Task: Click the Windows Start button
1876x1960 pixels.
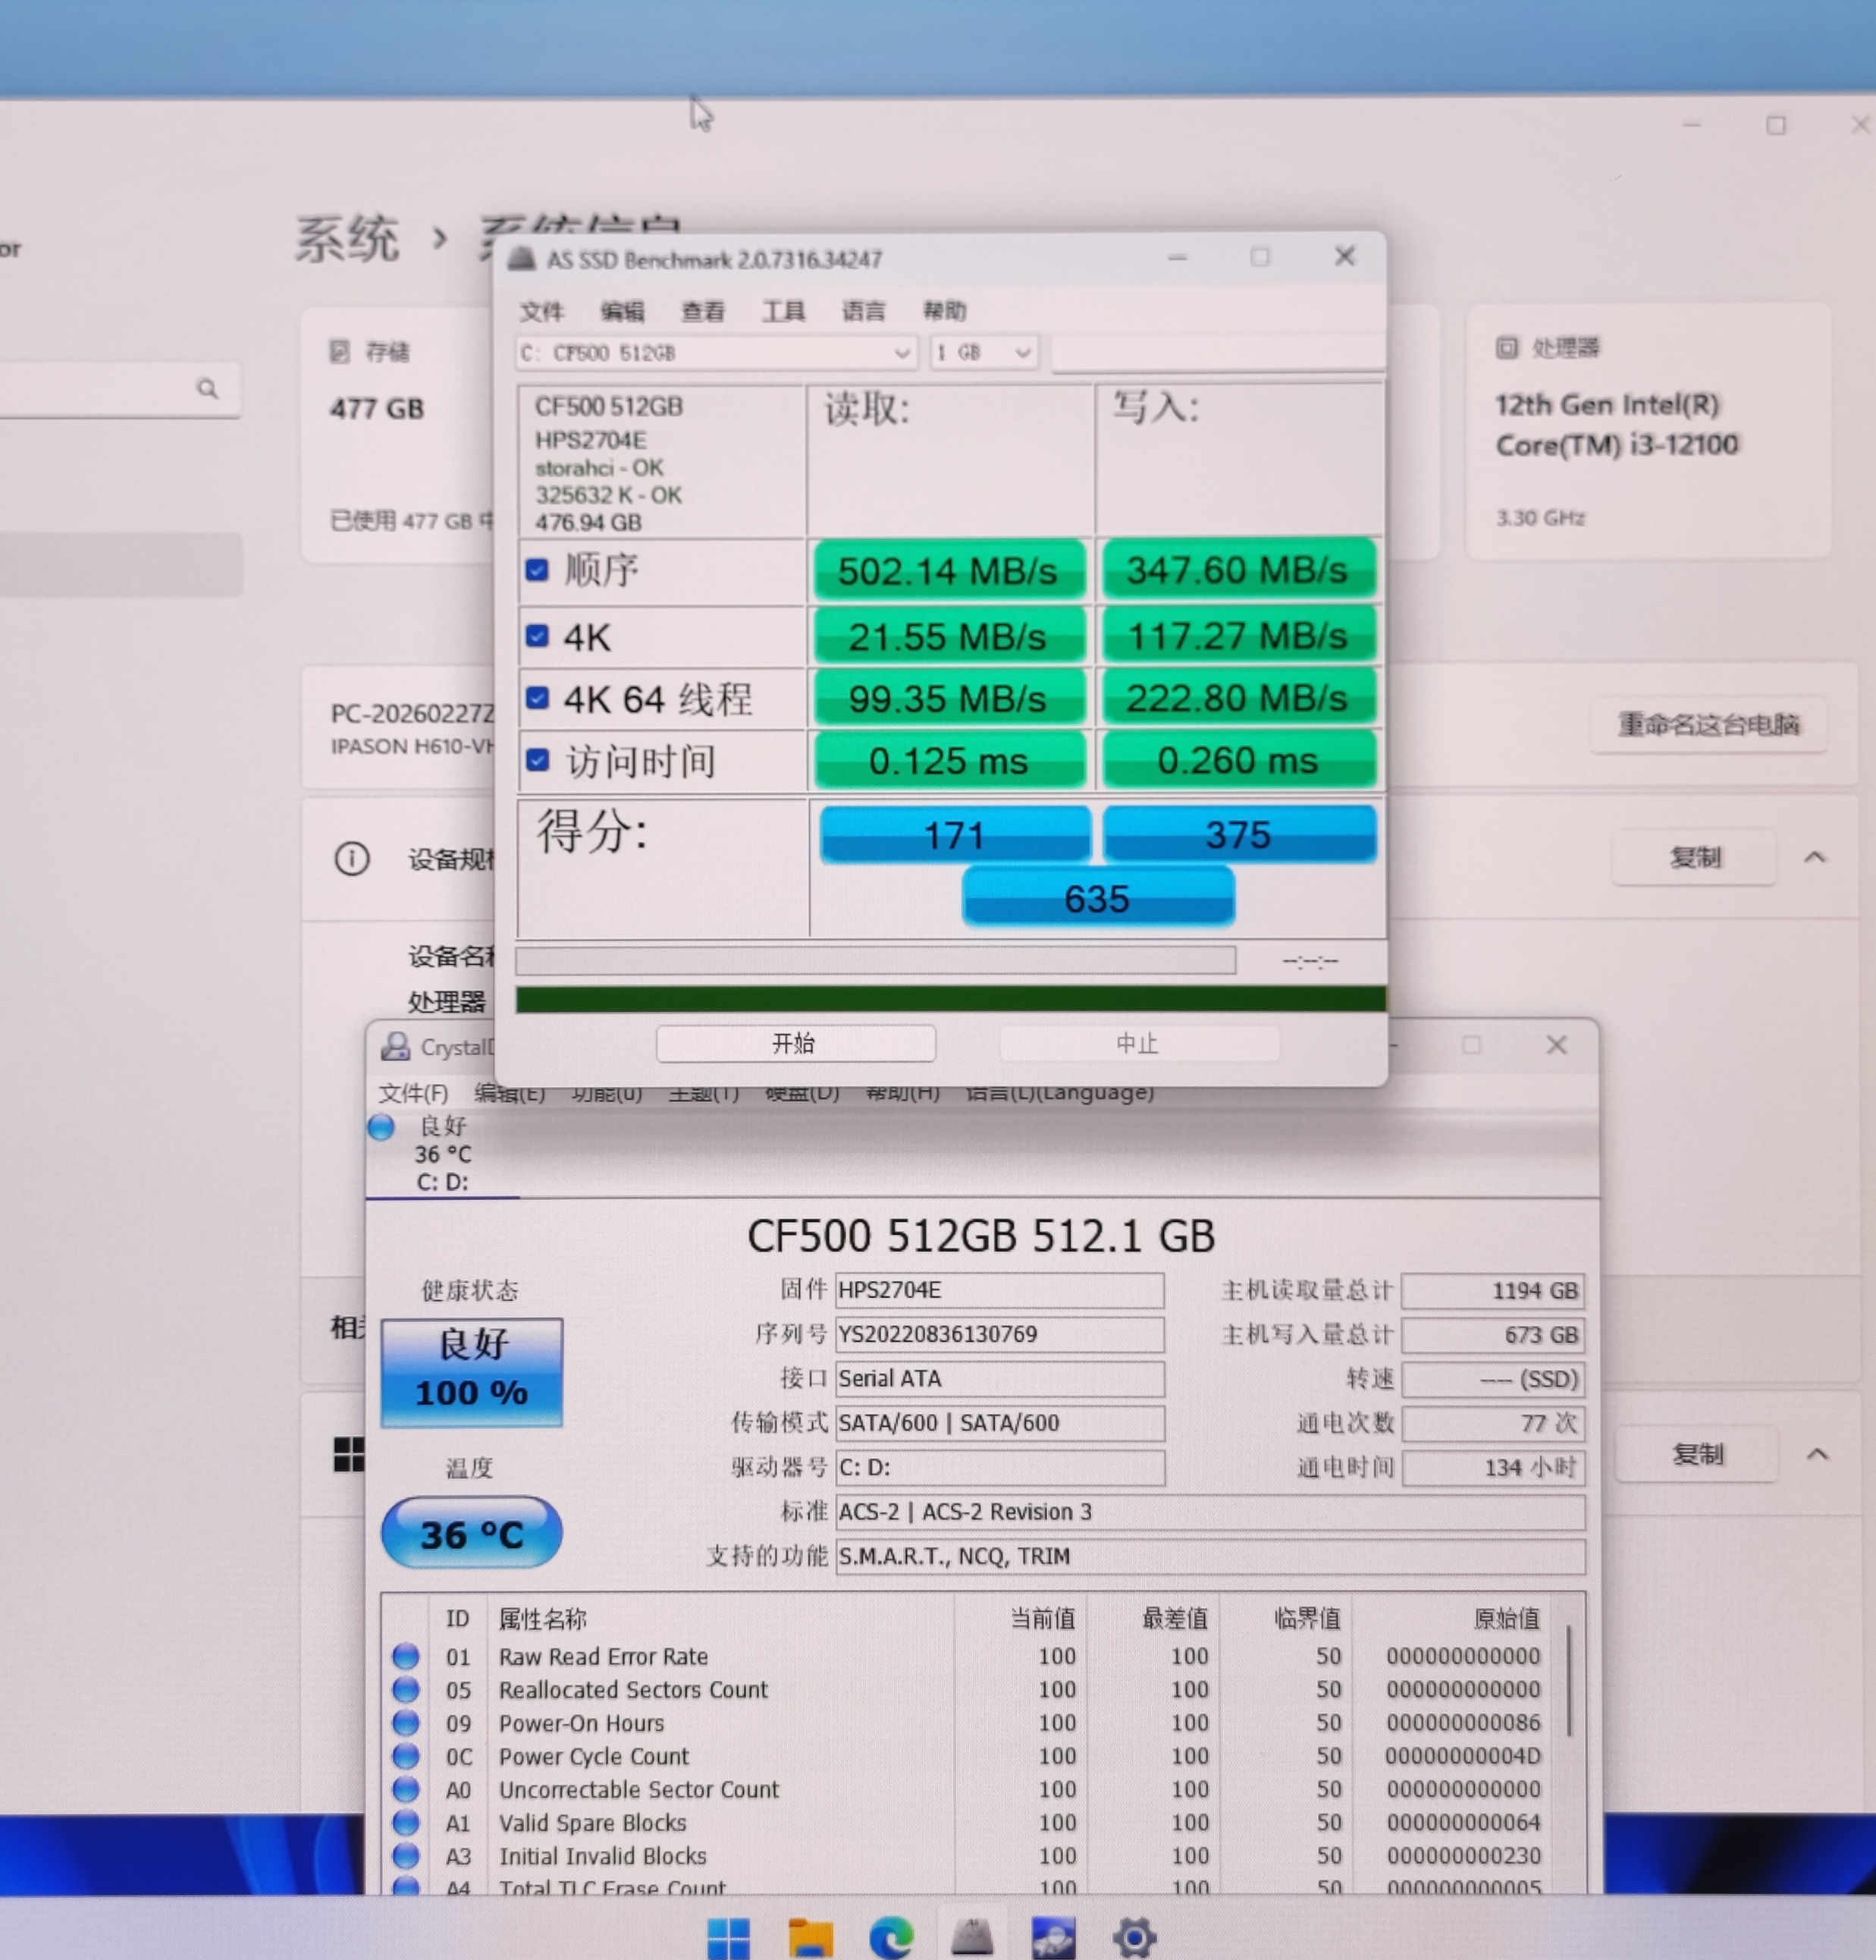Action: (x=728, y=1938)
